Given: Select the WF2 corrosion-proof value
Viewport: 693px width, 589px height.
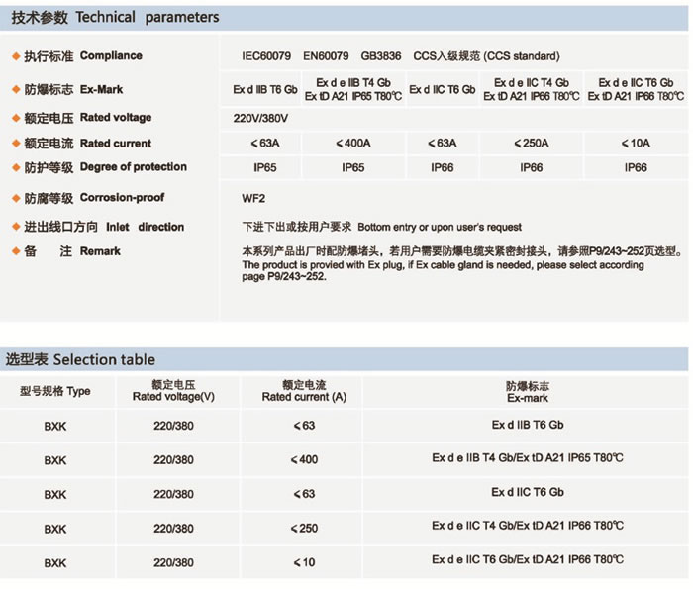Looking at the screenshot, I should 254,198.
